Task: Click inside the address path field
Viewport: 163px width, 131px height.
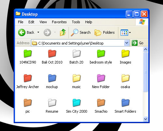Action: pyautogui.click(x=81, y=43)
